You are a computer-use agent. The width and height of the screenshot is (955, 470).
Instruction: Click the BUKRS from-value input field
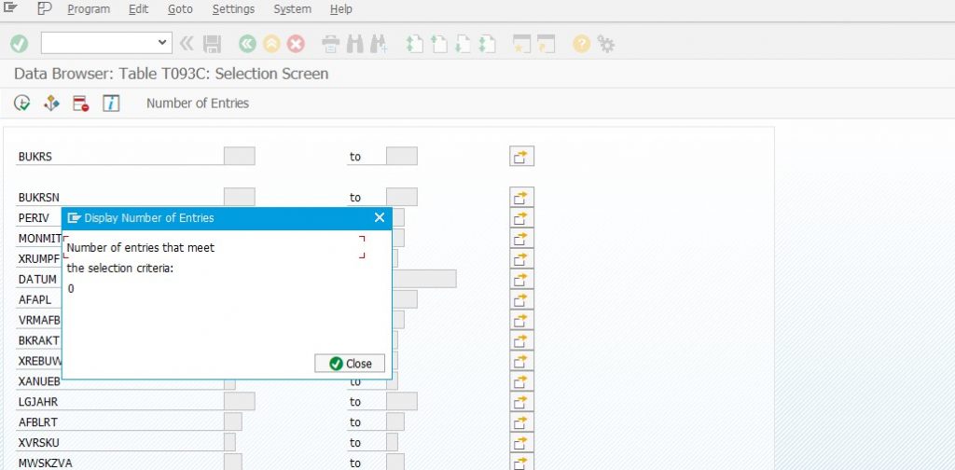(240, 156)
